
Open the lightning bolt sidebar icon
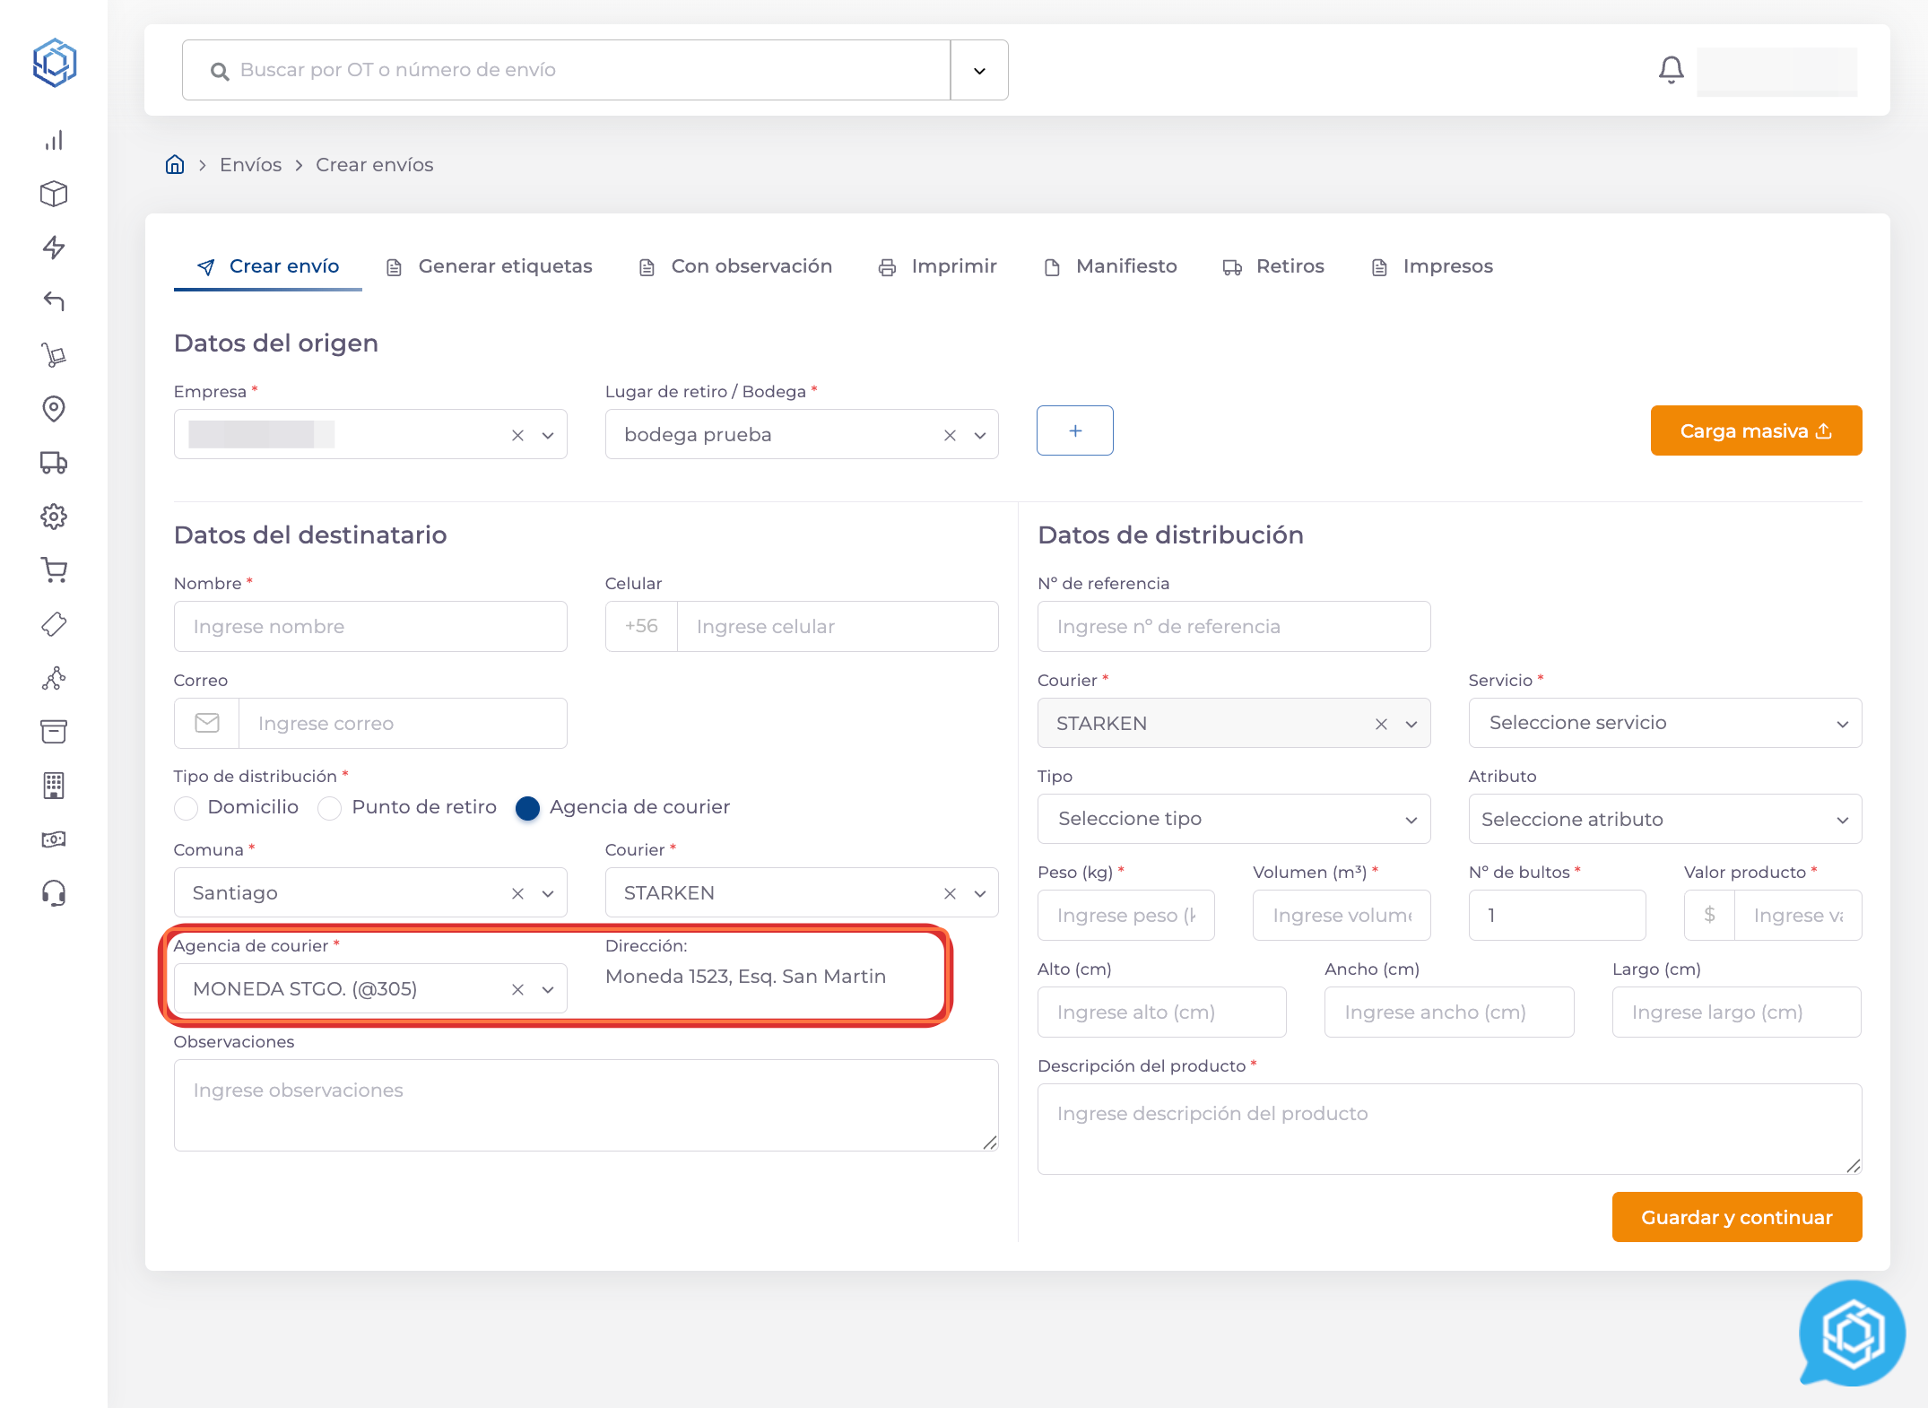54,248
